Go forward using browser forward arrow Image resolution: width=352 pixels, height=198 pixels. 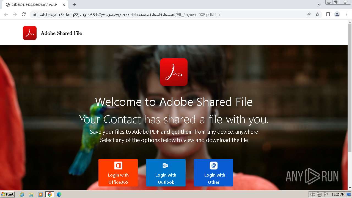(x=15, y=14)
